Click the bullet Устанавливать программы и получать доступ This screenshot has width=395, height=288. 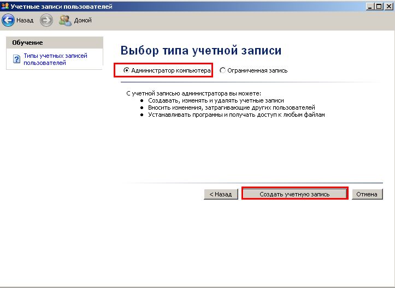[x=237, y=115]
